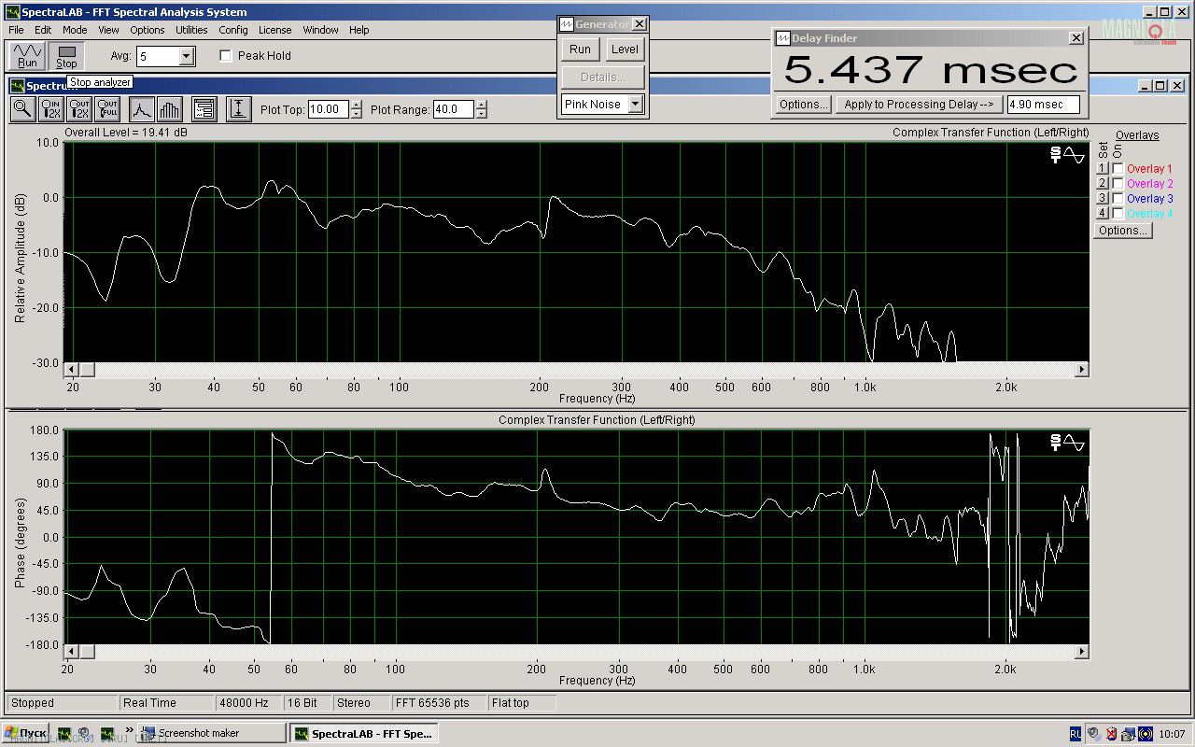This screenshot has width=1195, height=747.
Task: Click the clock in the system tray
Action: [x=1172, y=734]
